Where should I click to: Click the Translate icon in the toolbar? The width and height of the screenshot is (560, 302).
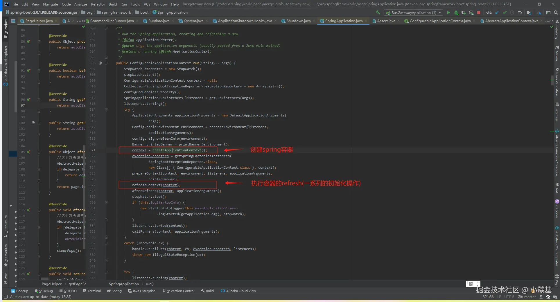pyautogui.click(x=539, y=12)
